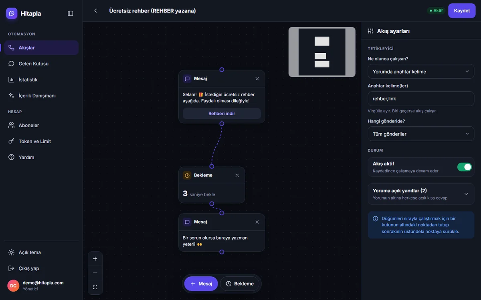The width and height of the screenshot is (481, 300).
Task: Click the Rehberi indir button in the message
Action: pyautogui.click(x=222, y=114)
